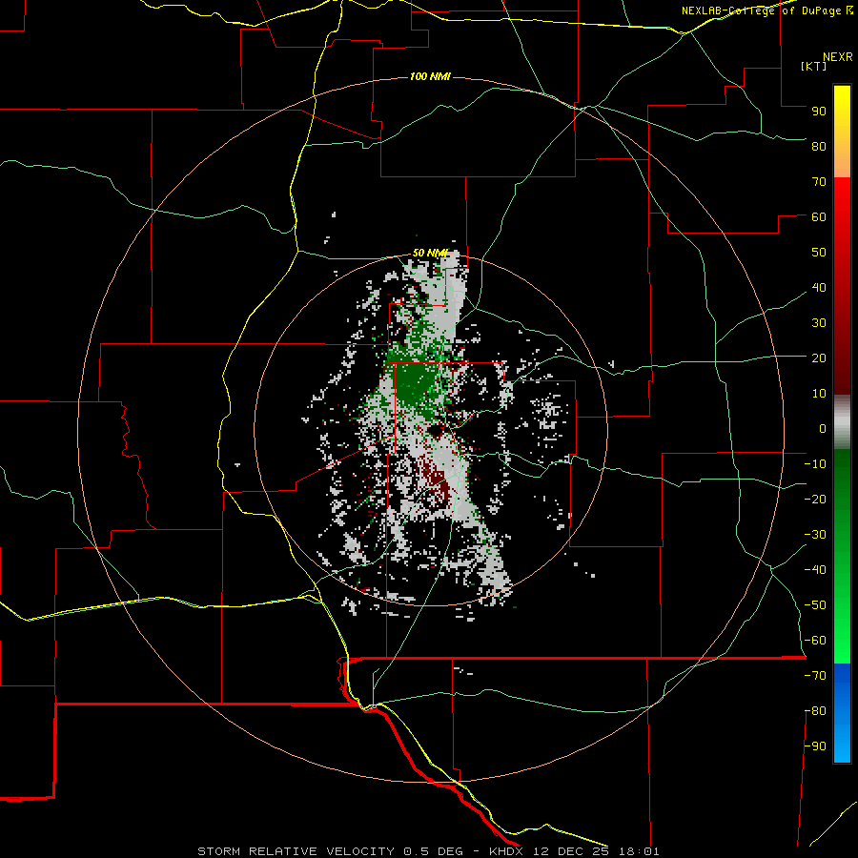Click the 50 NMI range ring label
858x858 pixels.
coord(430,253)
